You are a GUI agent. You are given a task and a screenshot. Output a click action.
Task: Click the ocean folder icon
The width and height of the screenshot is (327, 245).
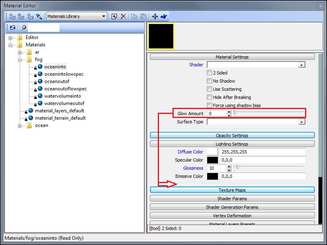coord(29,125)
